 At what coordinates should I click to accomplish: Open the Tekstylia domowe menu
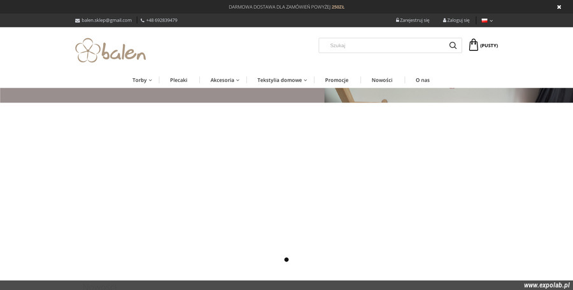pyautogui.click(x=279, y=80)
